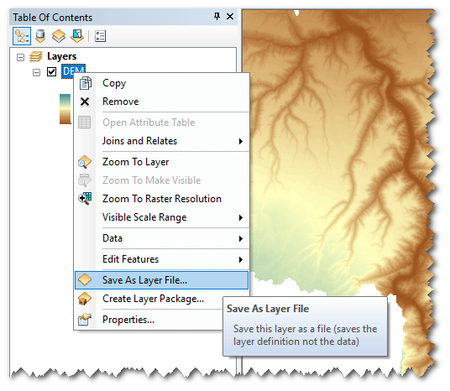The height and width of the screenshot is (391, 450).
Task: Open Table Of Contents Options icon
Action: point(100,36)
